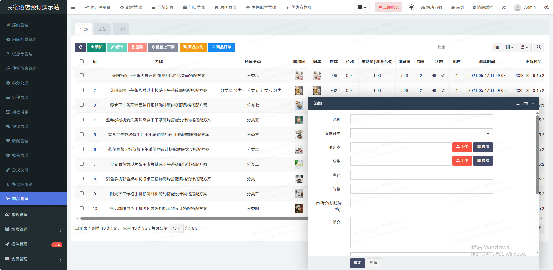Enter fullscreen mode via expand icon
The height and width of the screenshot is (270, 553).
point(504,7)
